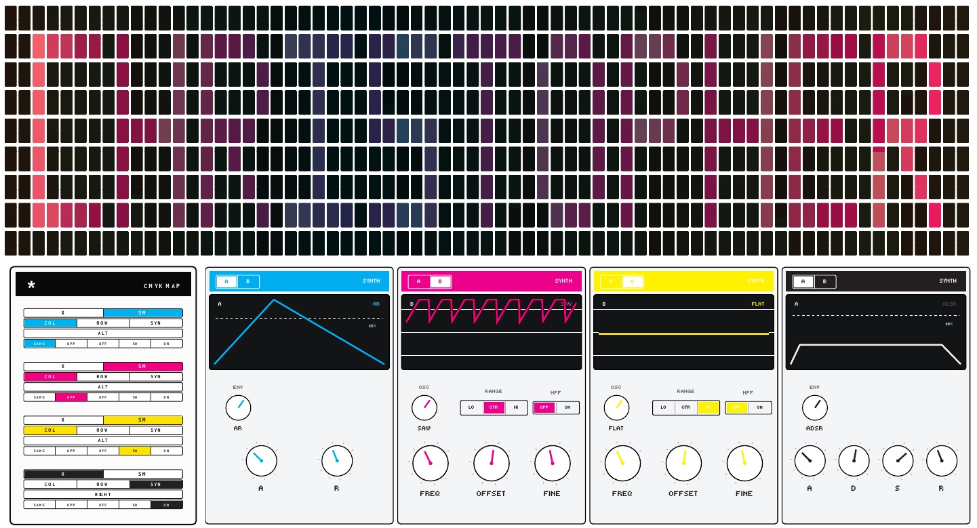977x528 pixels.
Task: Choose ROW in the magenta map section
Action: [x=102, y=376]
